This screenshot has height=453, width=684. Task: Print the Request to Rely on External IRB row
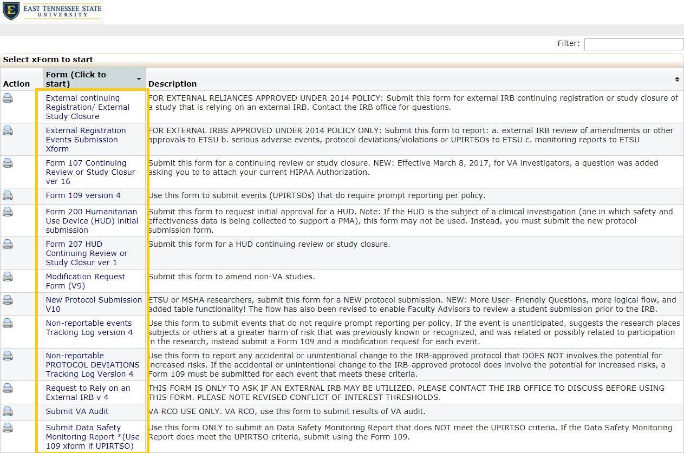8,389
